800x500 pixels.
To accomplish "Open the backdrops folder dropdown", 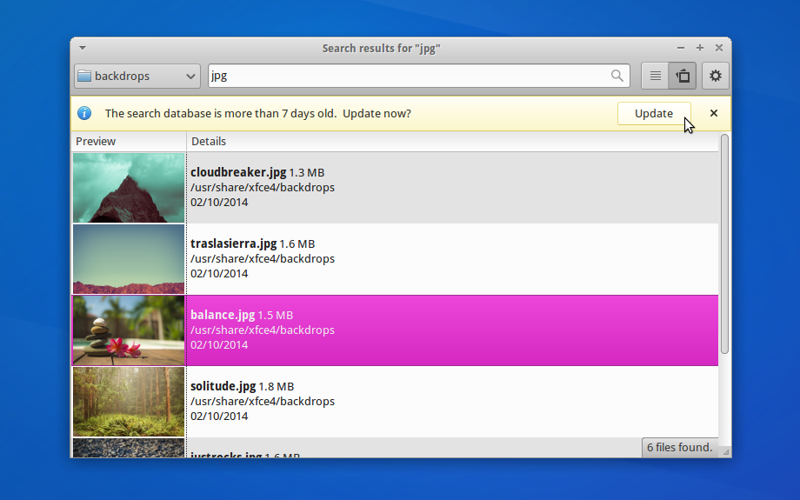I will tap(137, 76).
